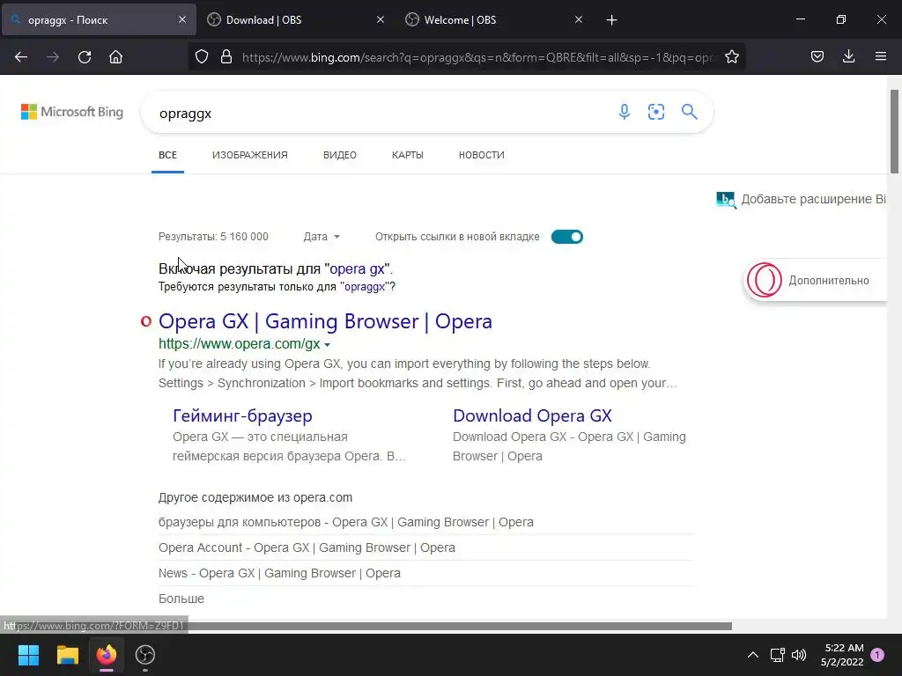Screen dimensions: 902x676
Task: Open the Firefox downloads panel
Action: click(848, 56)
